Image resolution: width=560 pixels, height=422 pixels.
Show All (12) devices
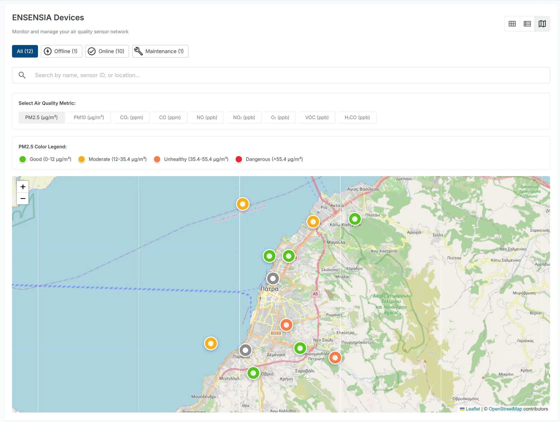25,51
